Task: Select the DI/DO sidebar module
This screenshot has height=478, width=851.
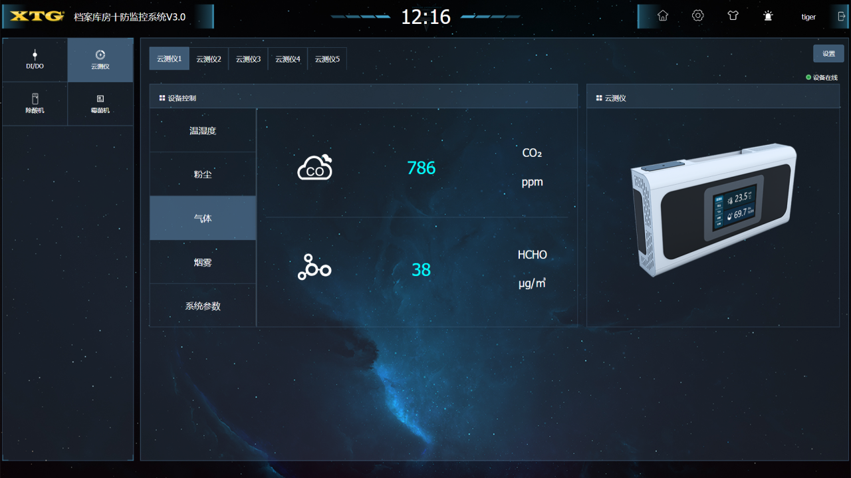Action: tap(35, 60)
